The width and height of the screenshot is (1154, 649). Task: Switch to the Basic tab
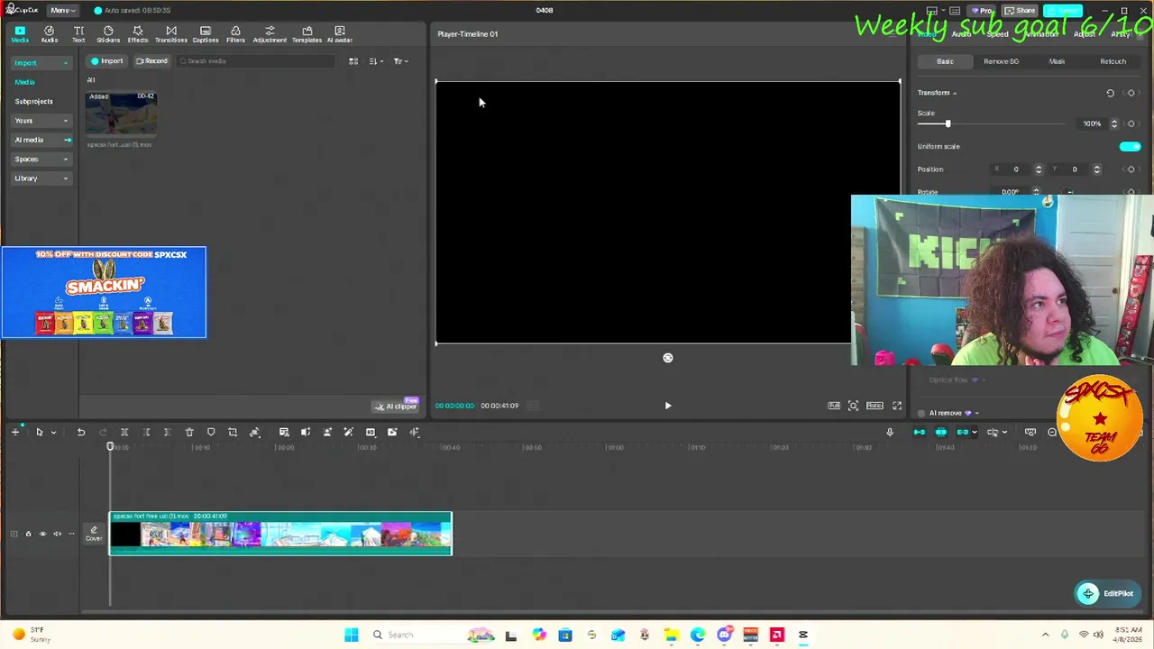945,61
